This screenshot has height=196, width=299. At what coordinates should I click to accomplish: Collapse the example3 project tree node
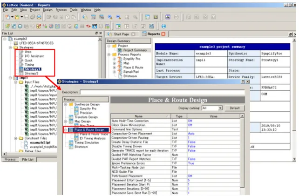coord(5,39)
